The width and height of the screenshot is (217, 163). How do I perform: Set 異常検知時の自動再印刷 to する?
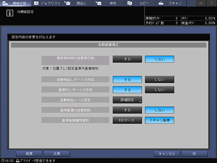(127, 59)
